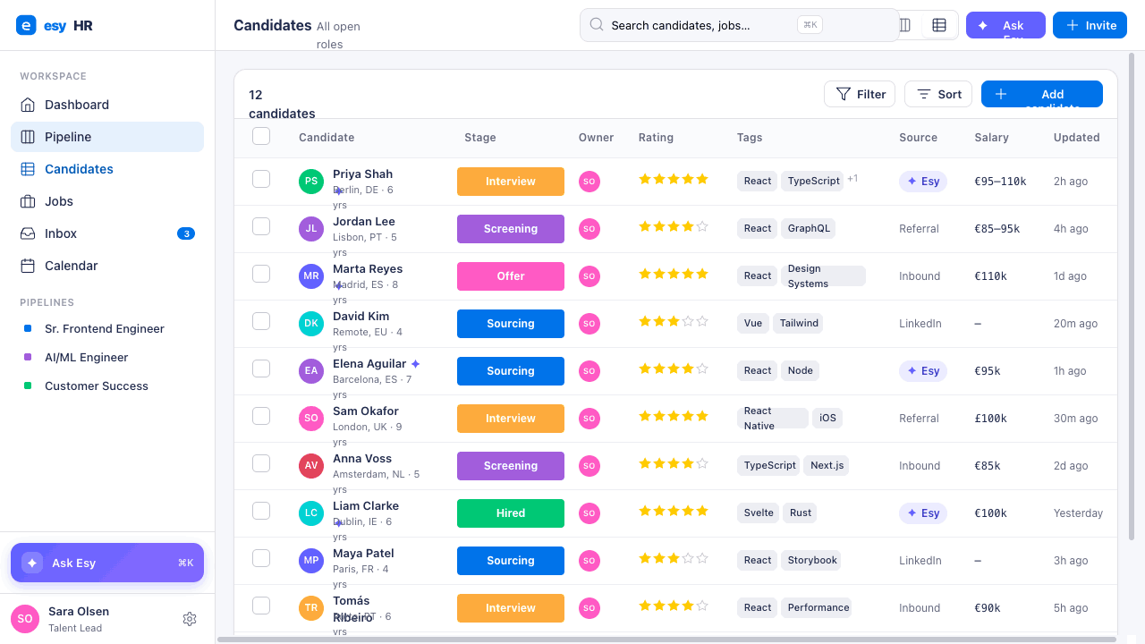Viewport: 1145px width, 644px height.
Task: Click the Esy source badge for Elena Aguilar
Action: click(923, 371)
